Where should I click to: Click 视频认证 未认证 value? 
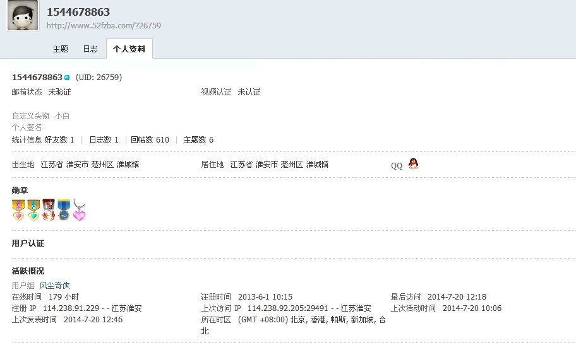pos(249,91)
